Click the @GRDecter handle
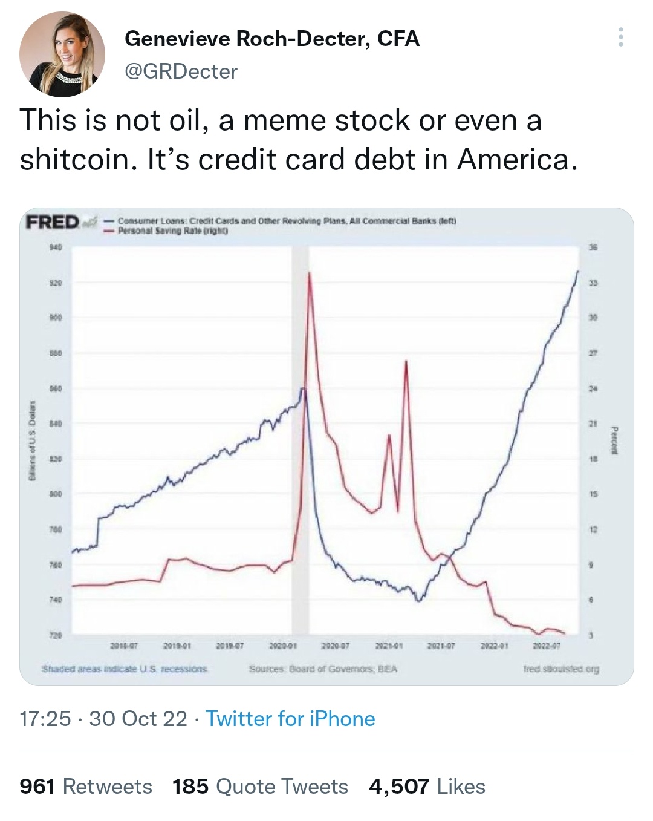Image resolution: width=653 pixels, height=821 pixels. point(181,71)
